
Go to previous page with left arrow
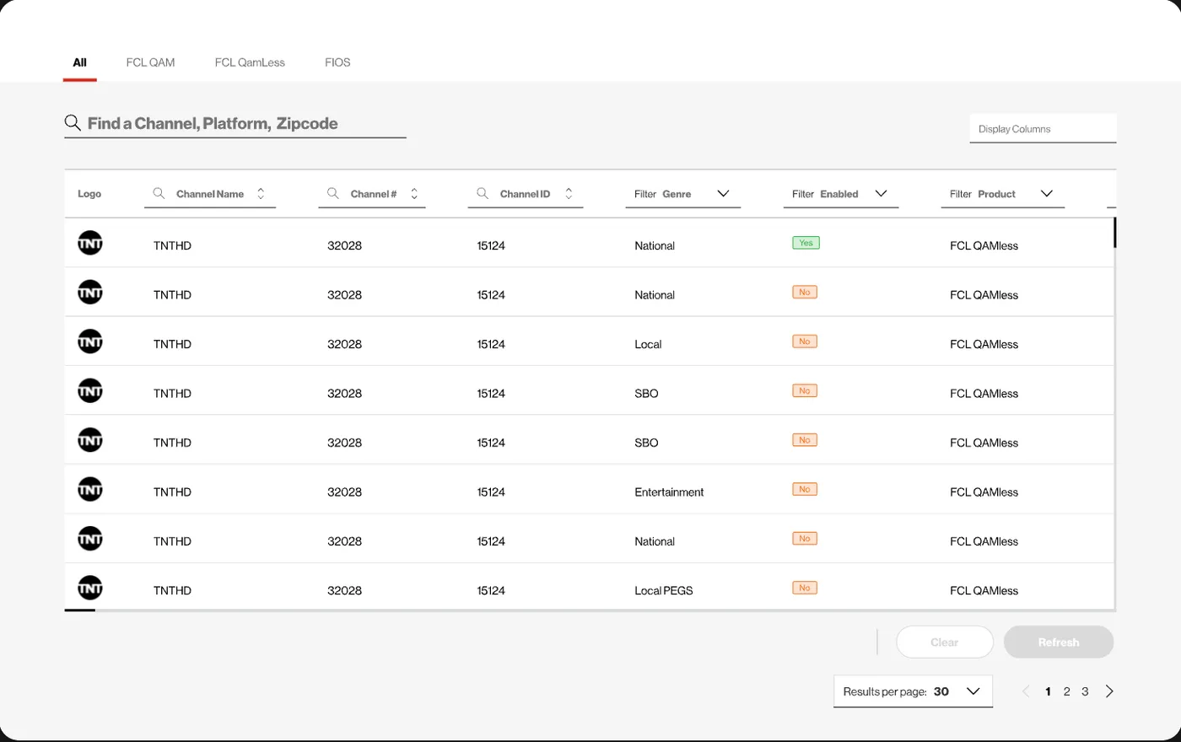[1026, 691]
